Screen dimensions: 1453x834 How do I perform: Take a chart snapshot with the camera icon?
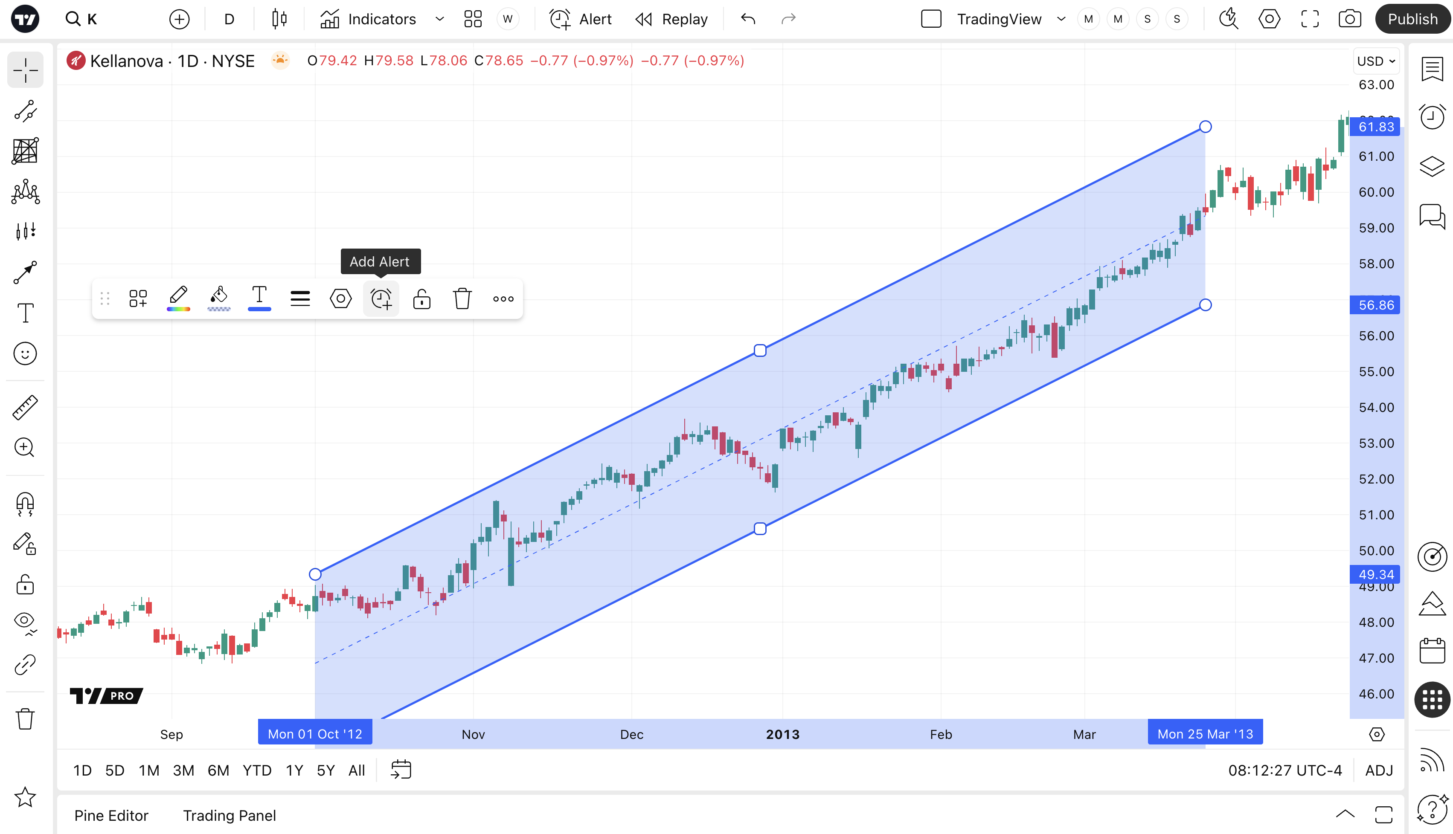[x=1349, y=19]
